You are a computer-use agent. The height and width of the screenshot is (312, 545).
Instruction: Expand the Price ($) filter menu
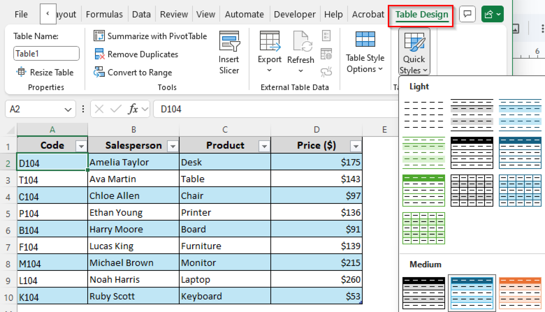point(356,146)
